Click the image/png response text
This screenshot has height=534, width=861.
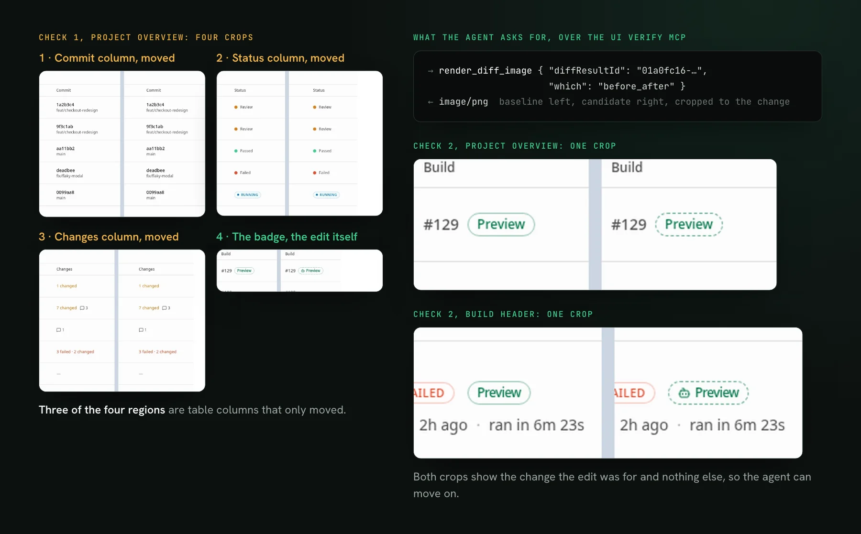[464, 102]
